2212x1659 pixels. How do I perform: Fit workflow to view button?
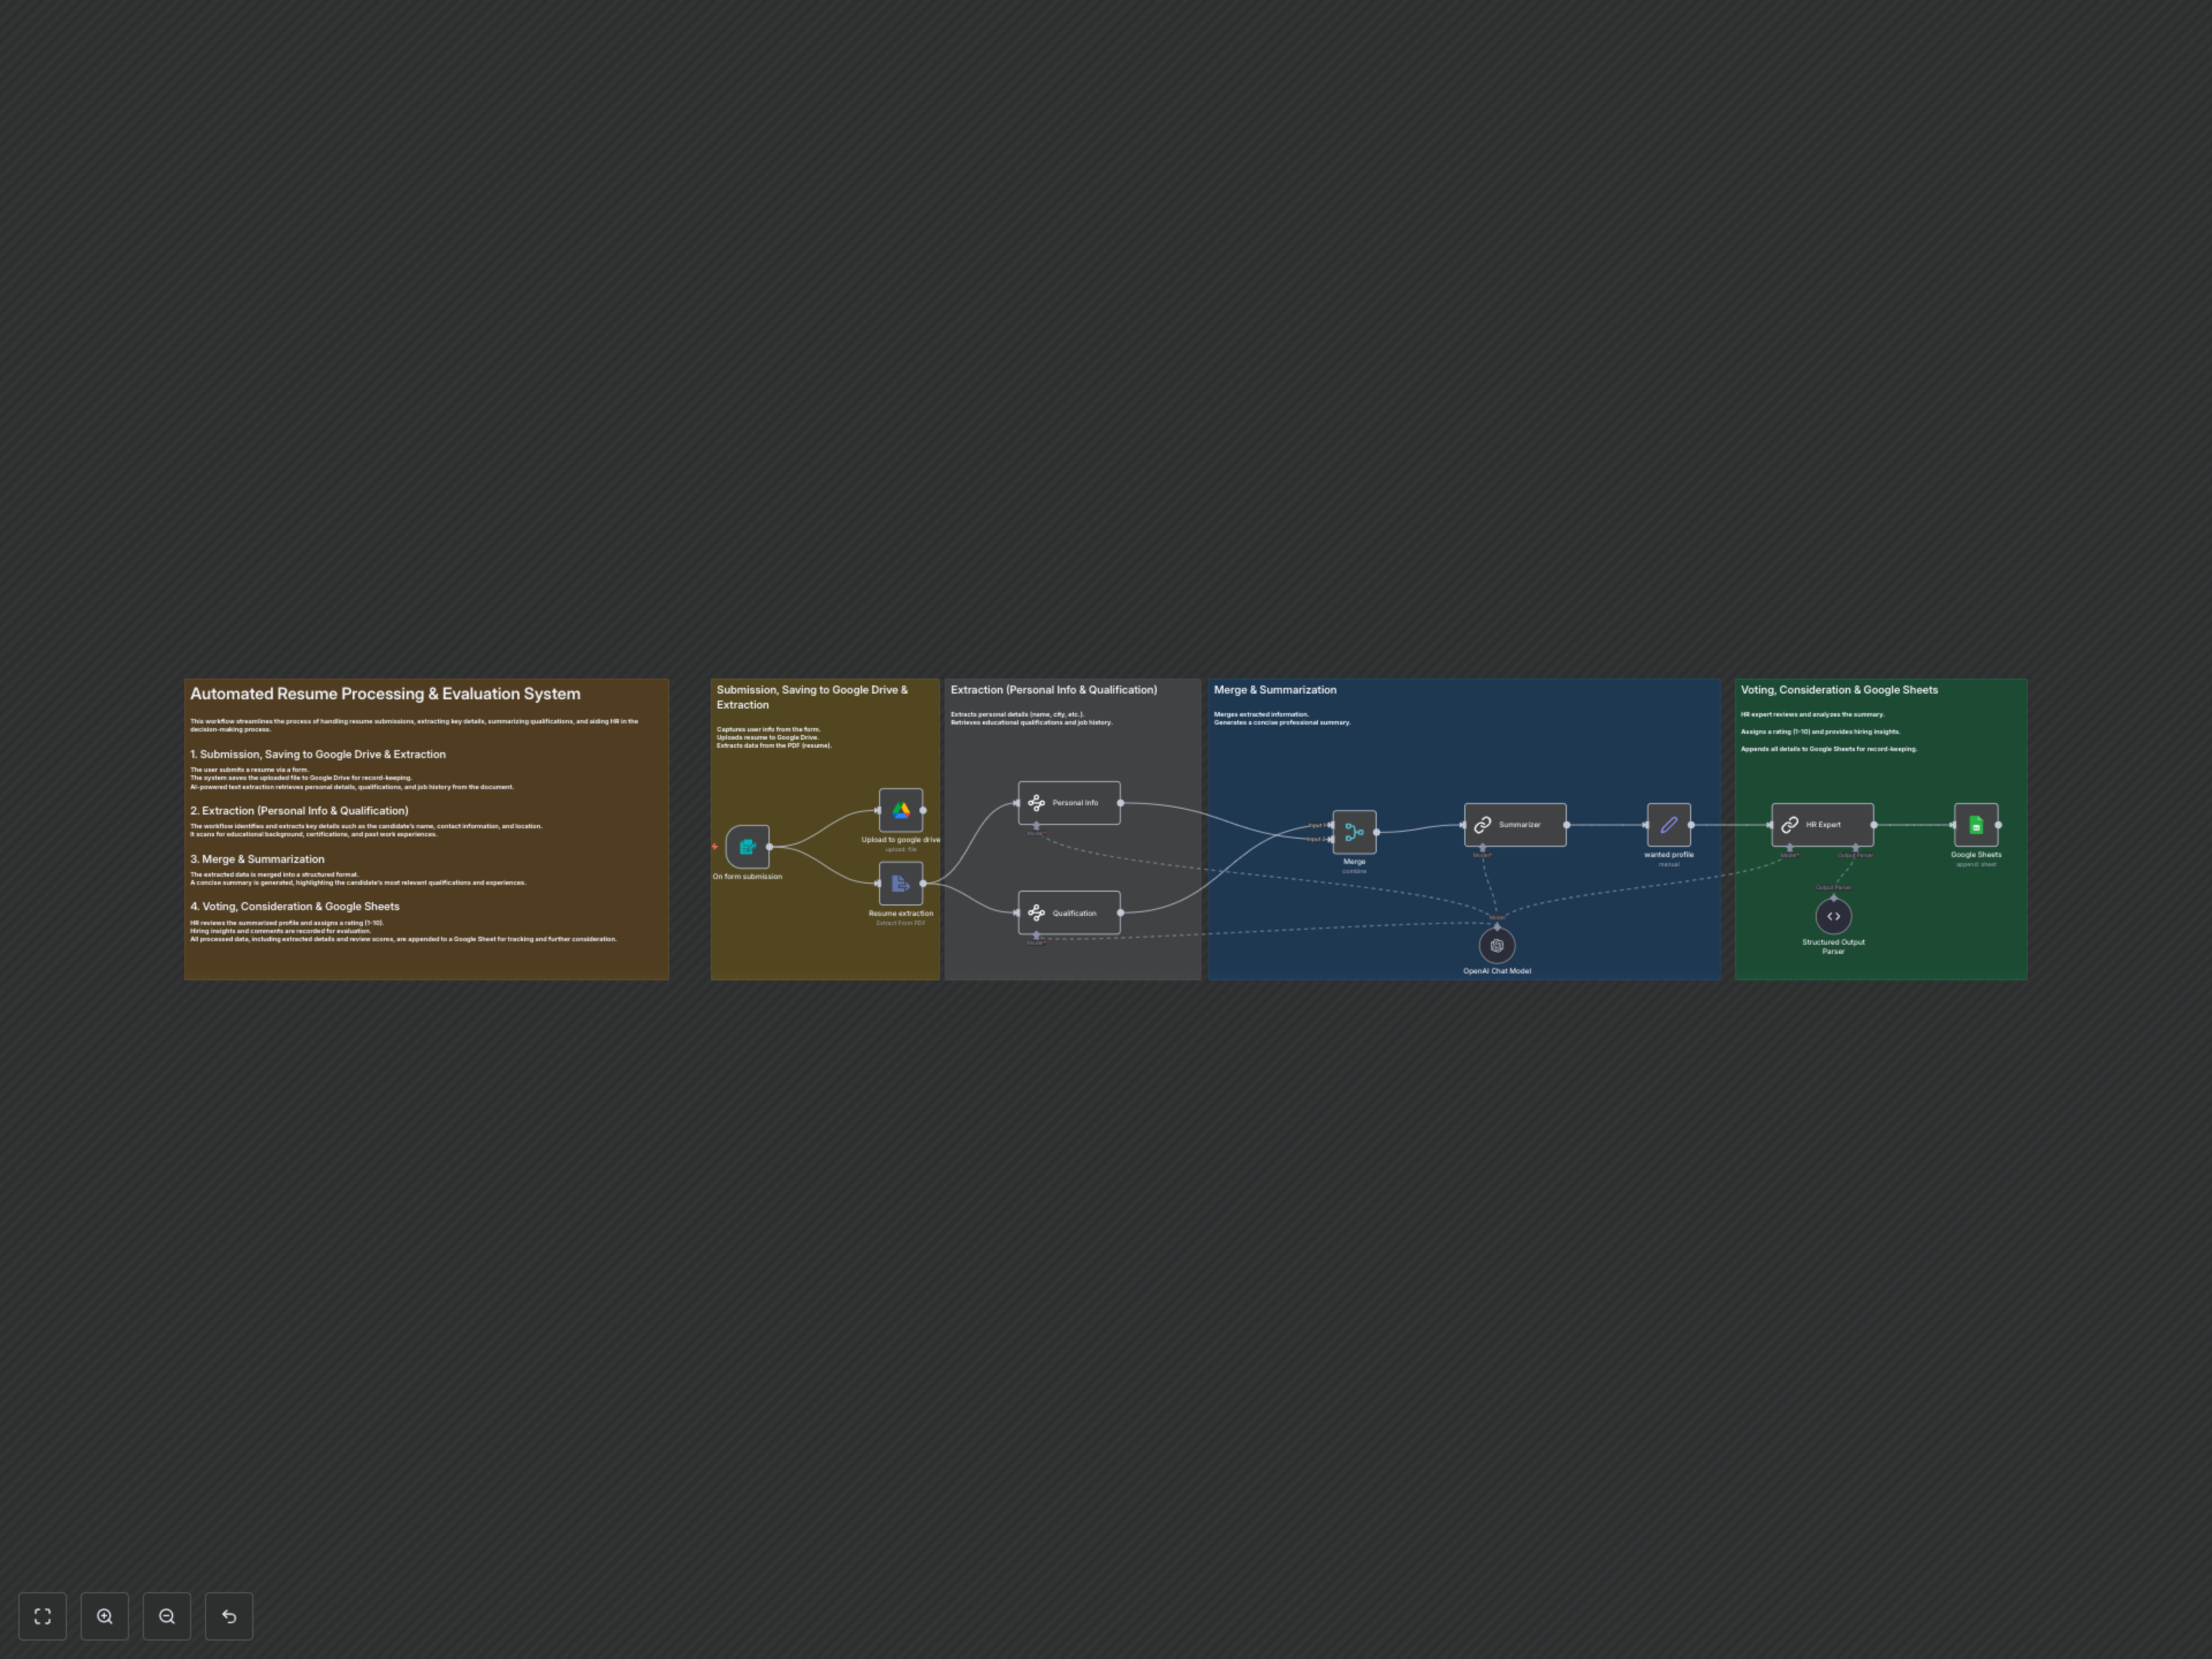coord(42,1616)
